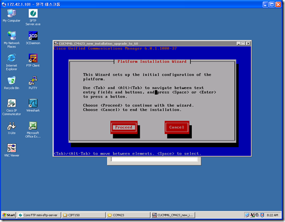
Task: Click the white field below the console window
Action: (x=154, y=160)
